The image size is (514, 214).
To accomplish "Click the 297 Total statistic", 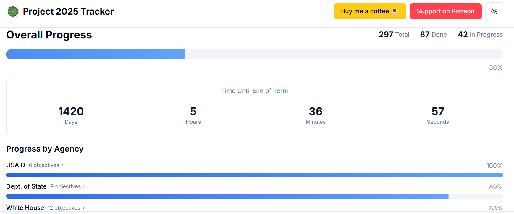I will tap(394, 35).
